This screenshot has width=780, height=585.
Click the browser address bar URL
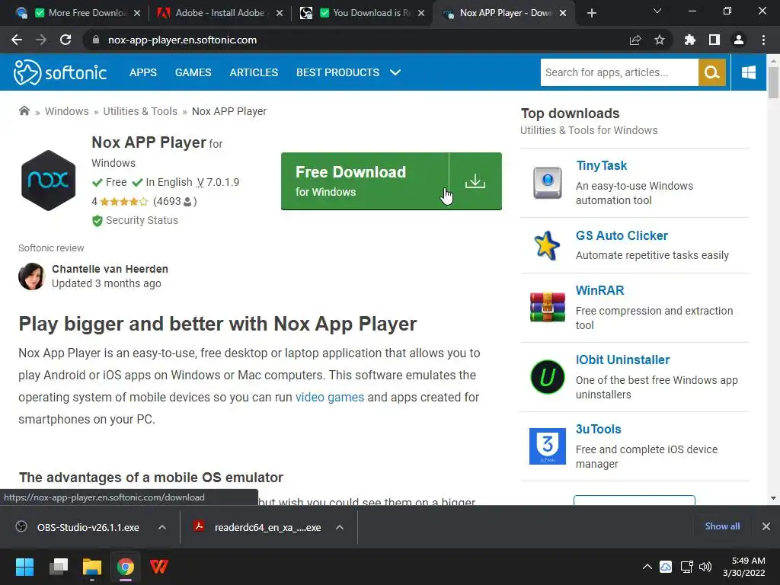(x=182, y=40)
